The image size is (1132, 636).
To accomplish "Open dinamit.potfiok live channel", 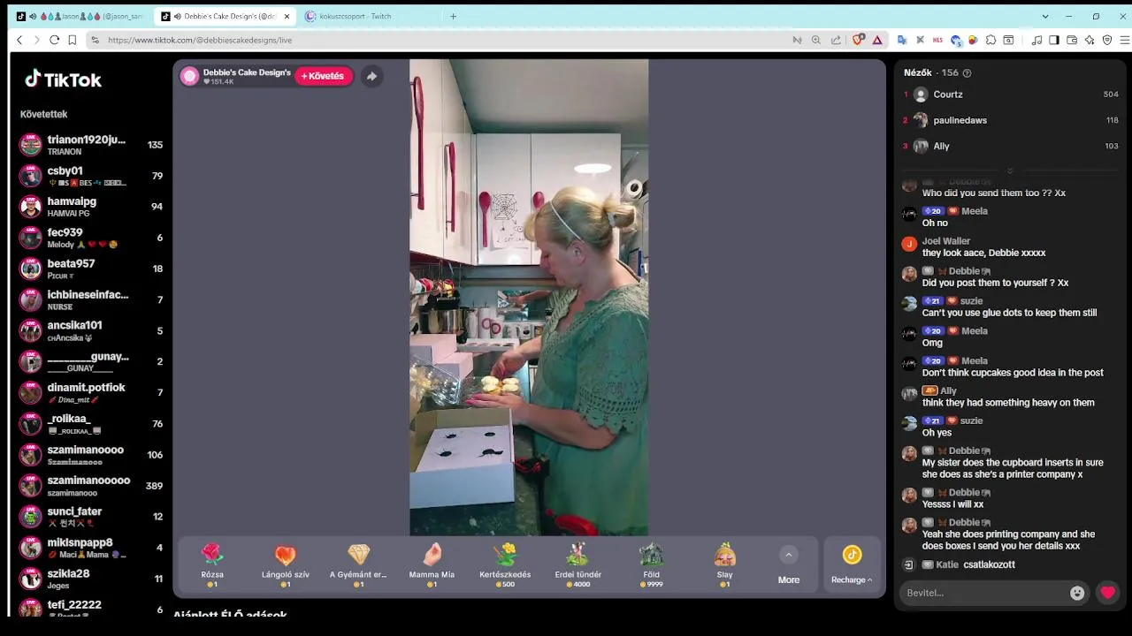I will point(92,392).
